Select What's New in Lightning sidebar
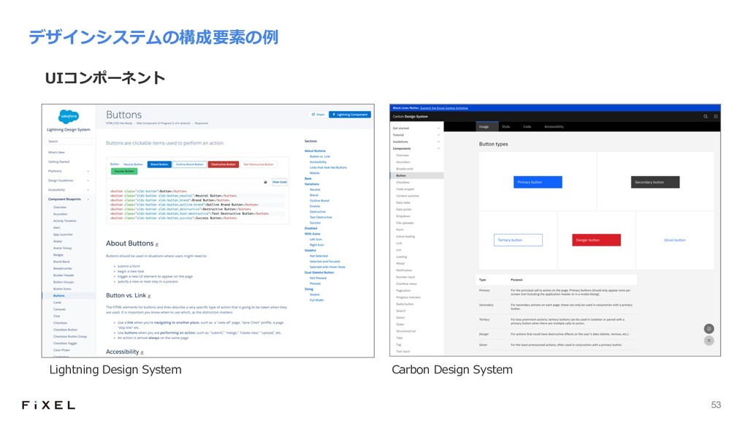 pyautogui.click(x=56, y=152)
